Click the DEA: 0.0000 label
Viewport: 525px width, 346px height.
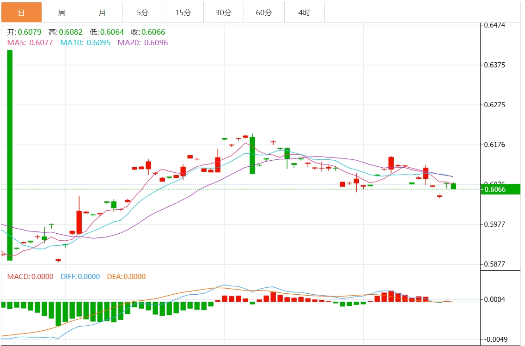click(126, 276)
